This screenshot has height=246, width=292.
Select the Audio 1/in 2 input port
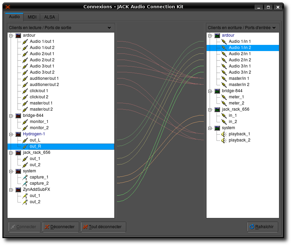pos(243,48)
